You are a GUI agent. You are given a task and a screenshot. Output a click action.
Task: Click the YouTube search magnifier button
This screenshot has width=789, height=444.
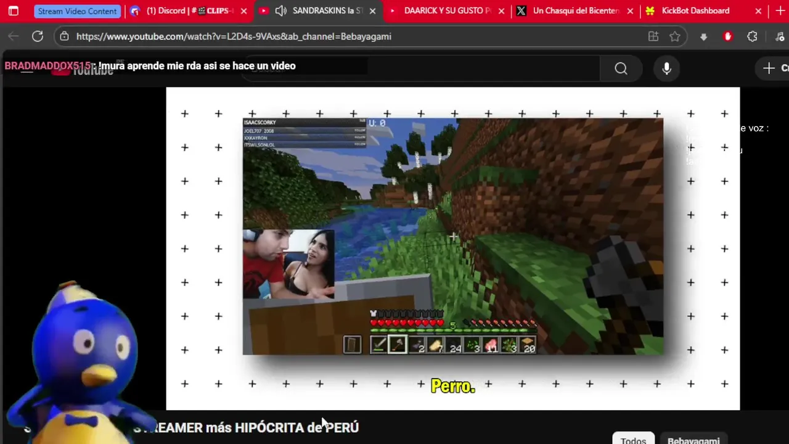point(621,68)
